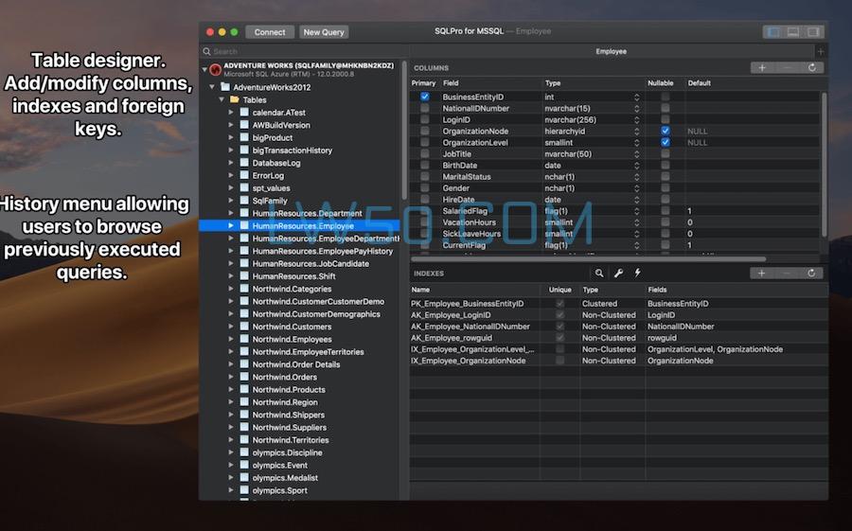Click the lightning bolt icon in INDEXES
The width and height of the screenshot is (852, 531).
pos(637,273)
